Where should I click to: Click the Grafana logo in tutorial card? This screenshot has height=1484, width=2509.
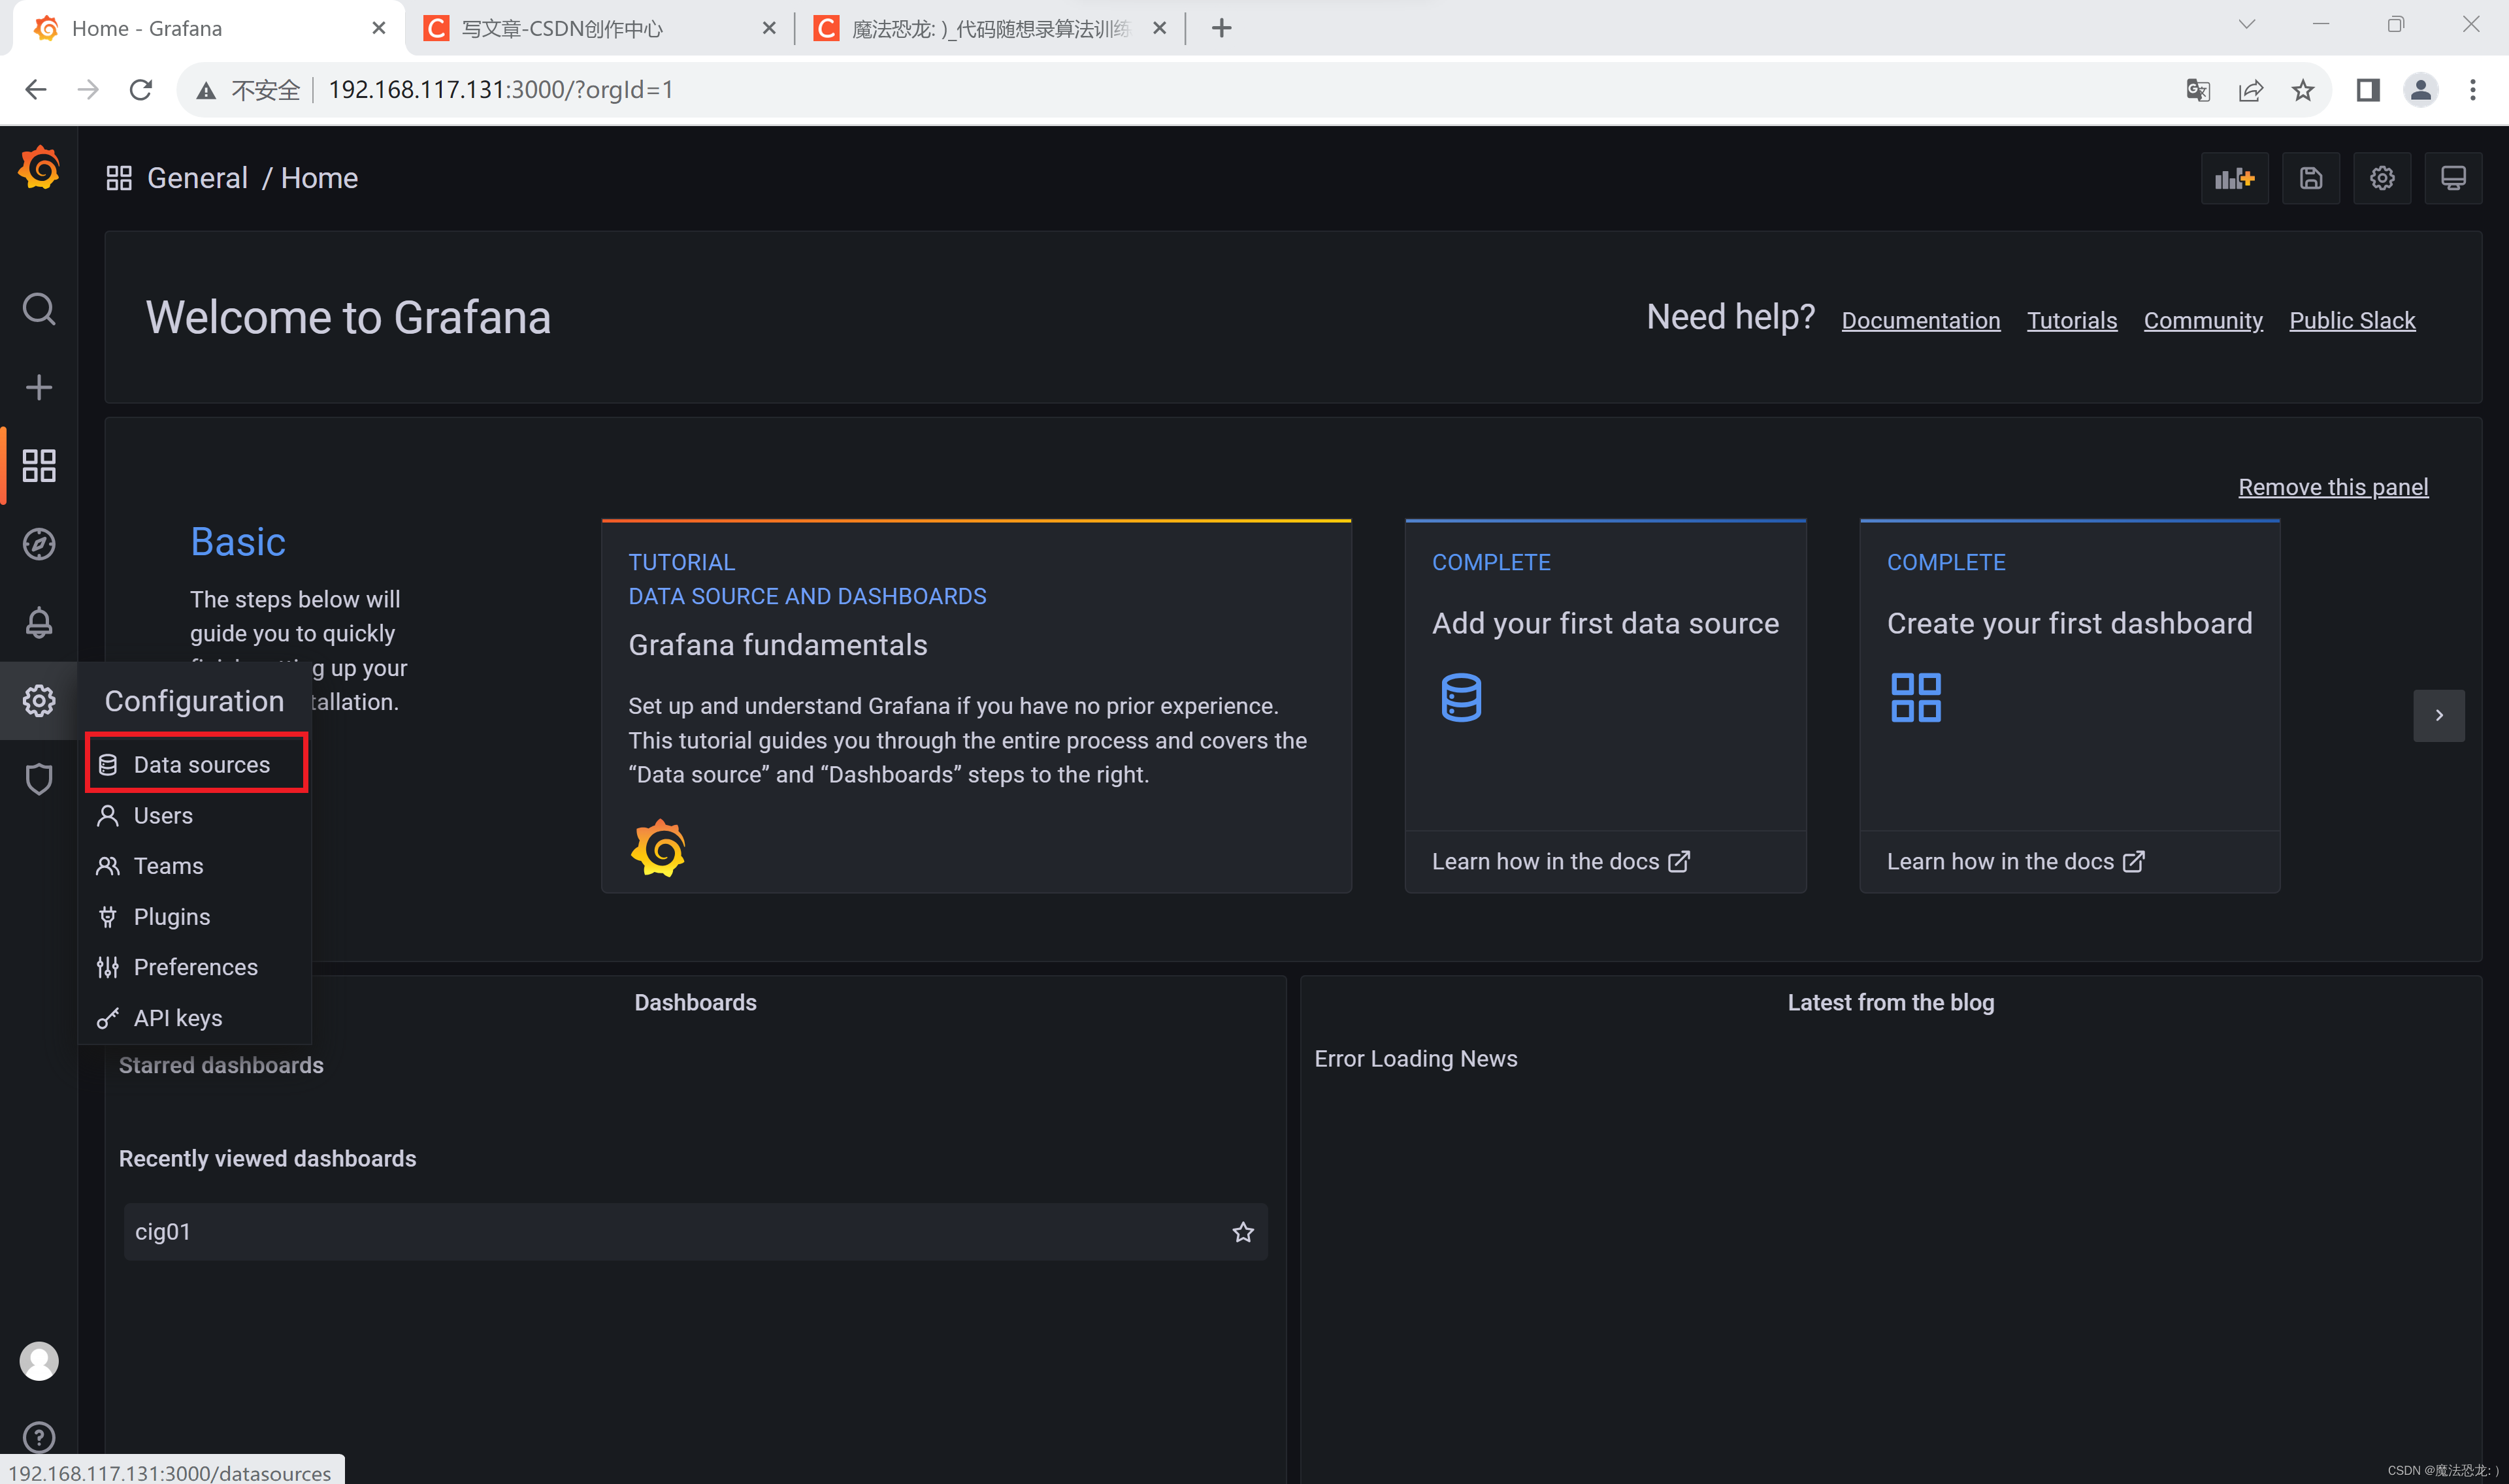[658, 848]
